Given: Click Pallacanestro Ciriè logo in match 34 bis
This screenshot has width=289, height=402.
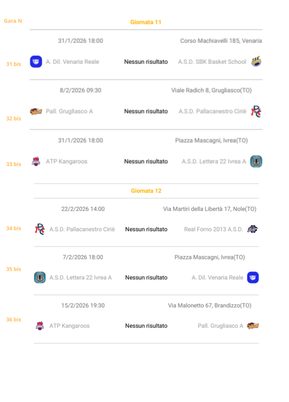Looking at the screenshot, I should (39, 229).
